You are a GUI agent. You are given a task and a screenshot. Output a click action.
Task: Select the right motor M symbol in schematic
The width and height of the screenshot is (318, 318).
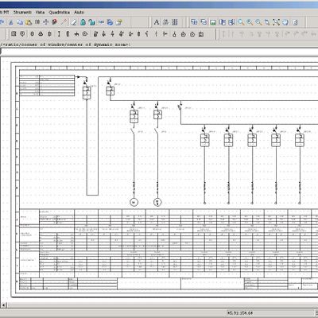pyautogui.click(x=157, y=203)
